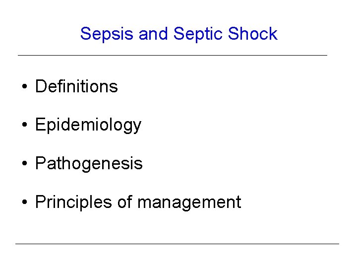
Task: Select the word "management" in the last bullet
Action: click(x=189, y=202)
